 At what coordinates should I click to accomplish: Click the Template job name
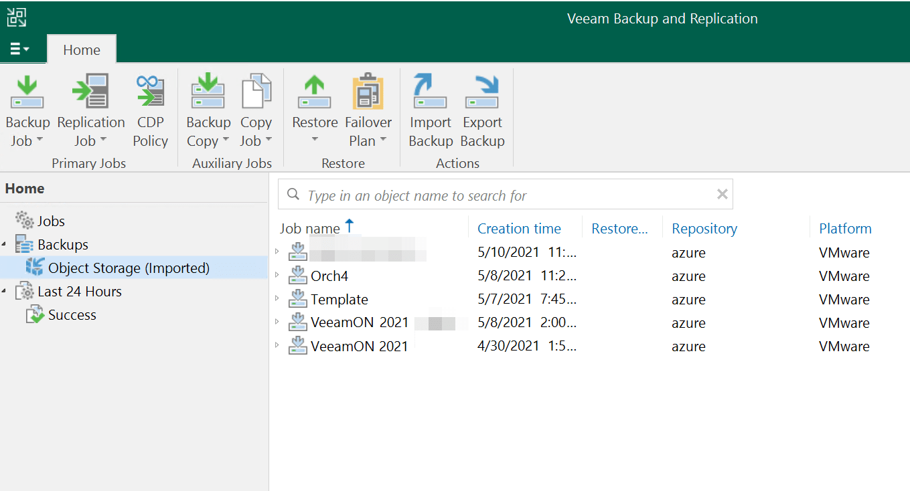click(x=339, y=300)
